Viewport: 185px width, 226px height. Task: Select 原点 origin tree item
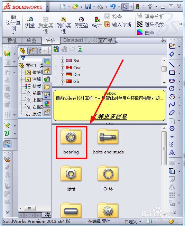pyautogui.click(x=34, y=114)
